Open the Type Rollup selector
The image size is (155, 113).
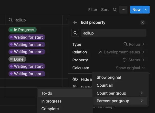click(x=134, y=44)
